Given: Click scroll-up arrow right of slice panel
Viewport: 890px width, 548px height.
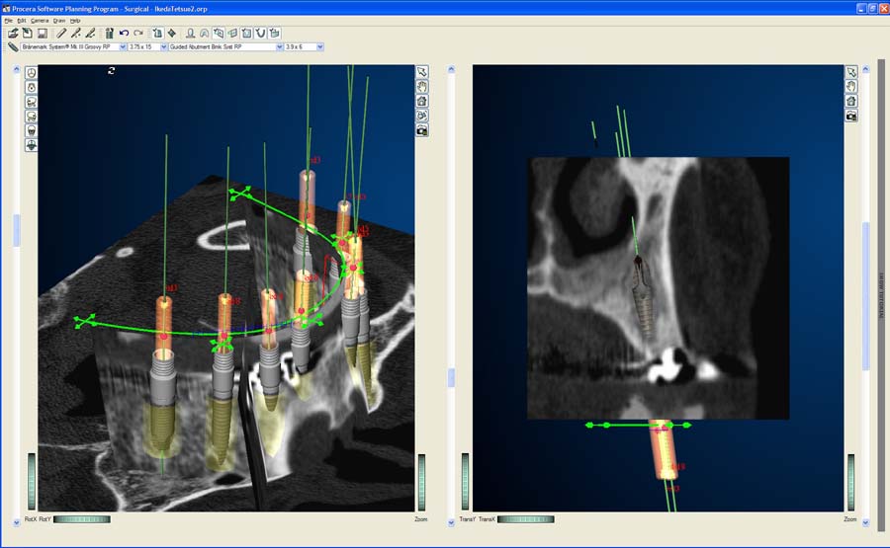Looking at the screenshot, I should point(865,70).
